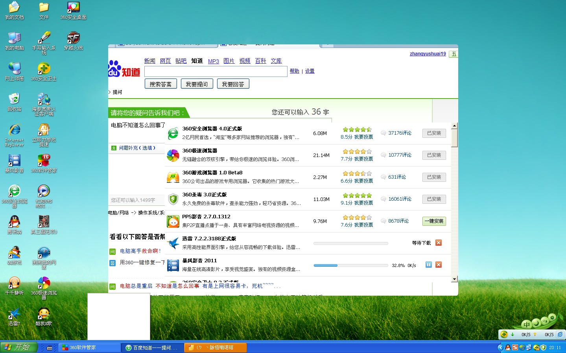Launch the 360极速浏览器 desktop shortcut
Image resolution: width=566 pixels, height=353 pixels.
click(x=44, y=288)
